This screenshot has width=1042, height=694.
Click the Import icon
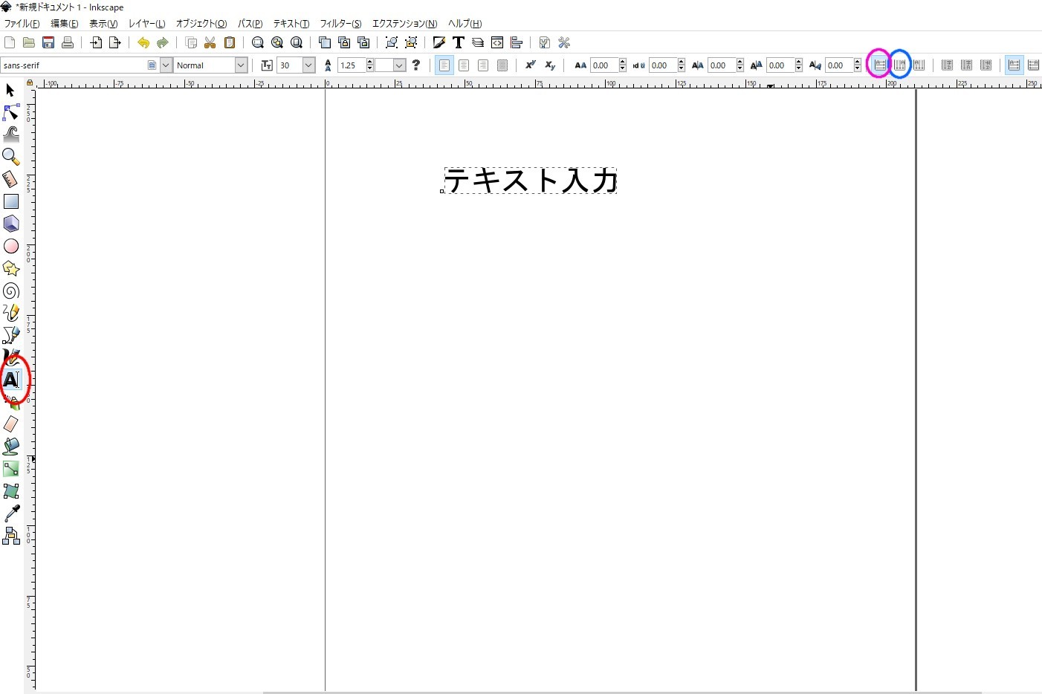pyautogui.click(x=96, y=43)
